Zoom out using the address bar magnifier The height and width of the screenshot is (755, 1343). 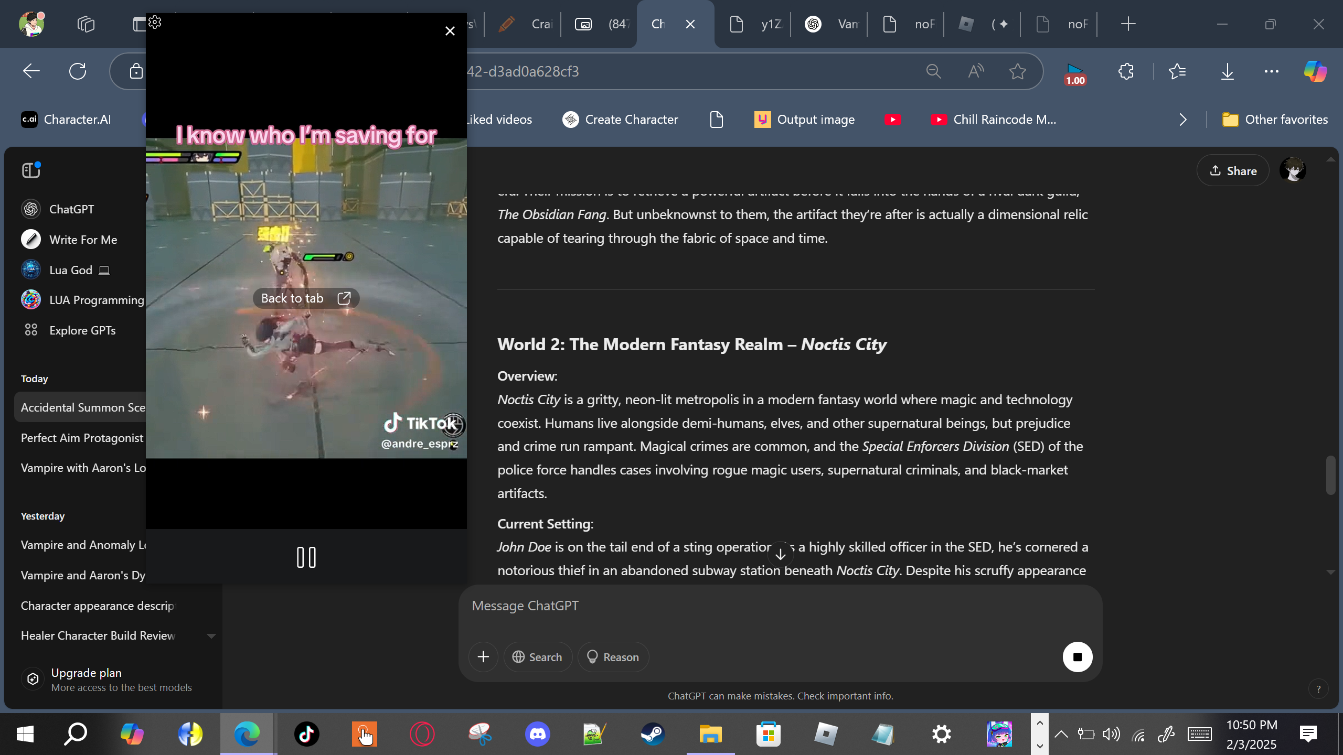[x=933, y=71]
